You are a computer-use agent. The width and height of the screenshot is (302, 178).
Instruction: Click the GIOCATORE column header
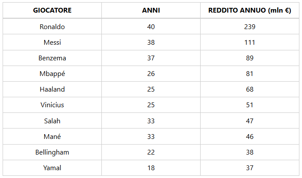click(52, 11)
